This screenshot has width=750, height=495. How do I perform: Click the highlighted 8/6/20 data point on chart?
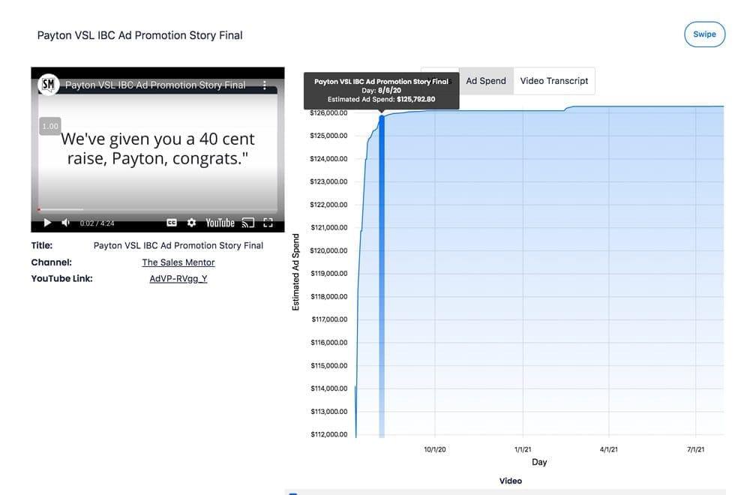tap(382, 116)
